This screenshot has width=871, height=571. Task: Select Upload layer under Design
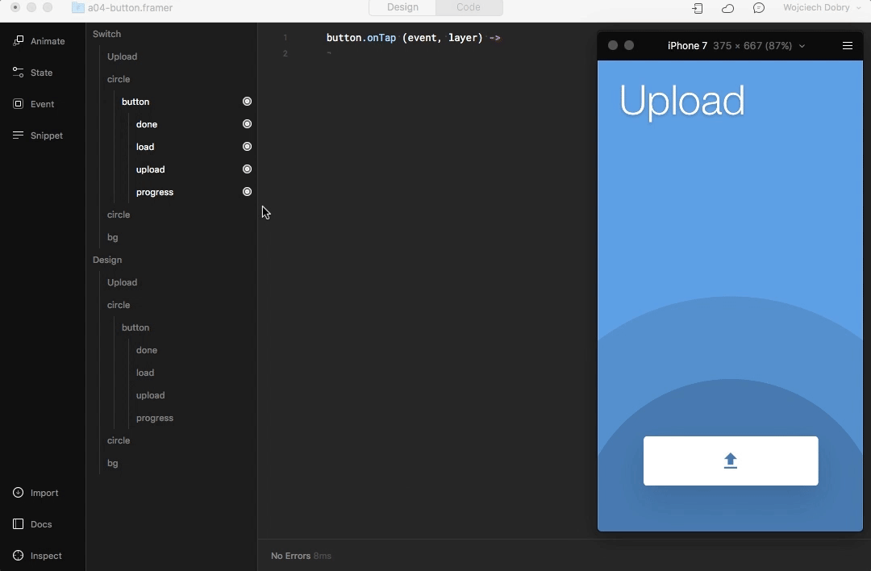[x=123, y=283]
